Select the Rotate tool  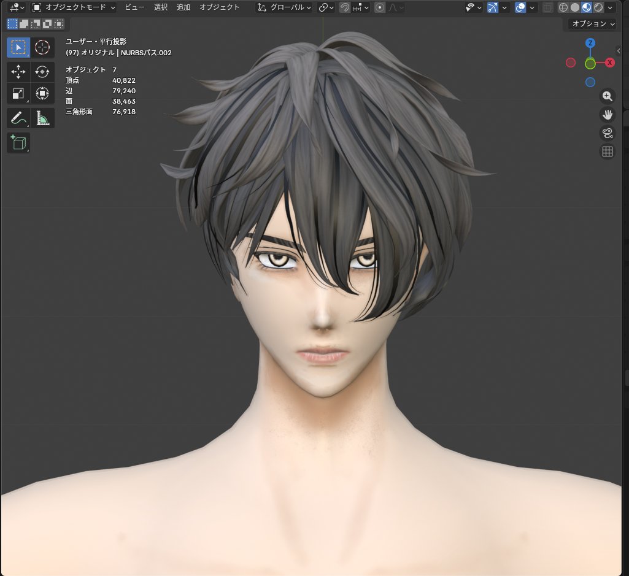coord(42,72)
